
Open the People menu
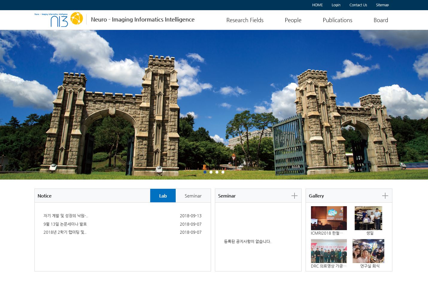pos(293,20)
